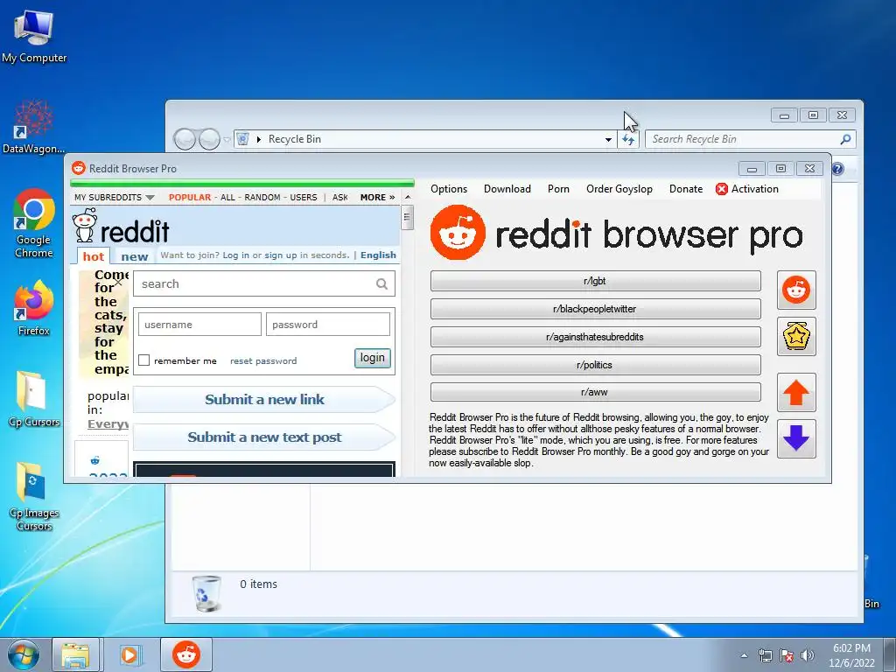Viewport: 896px width, 672px height.
Task: Click the green loading progress bar
Action: point(242,184)
